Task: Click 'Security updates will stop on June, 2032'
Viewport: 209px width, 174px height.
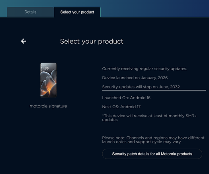Action: point(141,87)
